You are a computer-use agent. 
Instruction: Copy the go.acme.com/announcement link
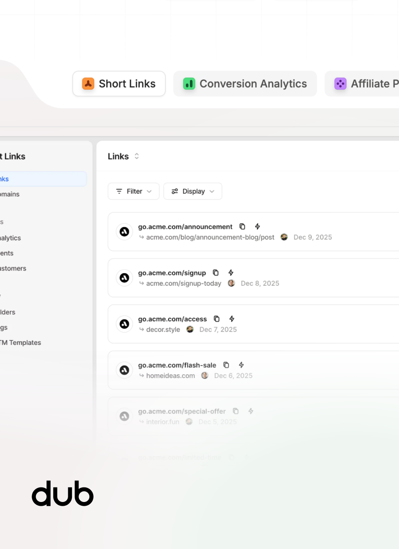pos(242,227)
